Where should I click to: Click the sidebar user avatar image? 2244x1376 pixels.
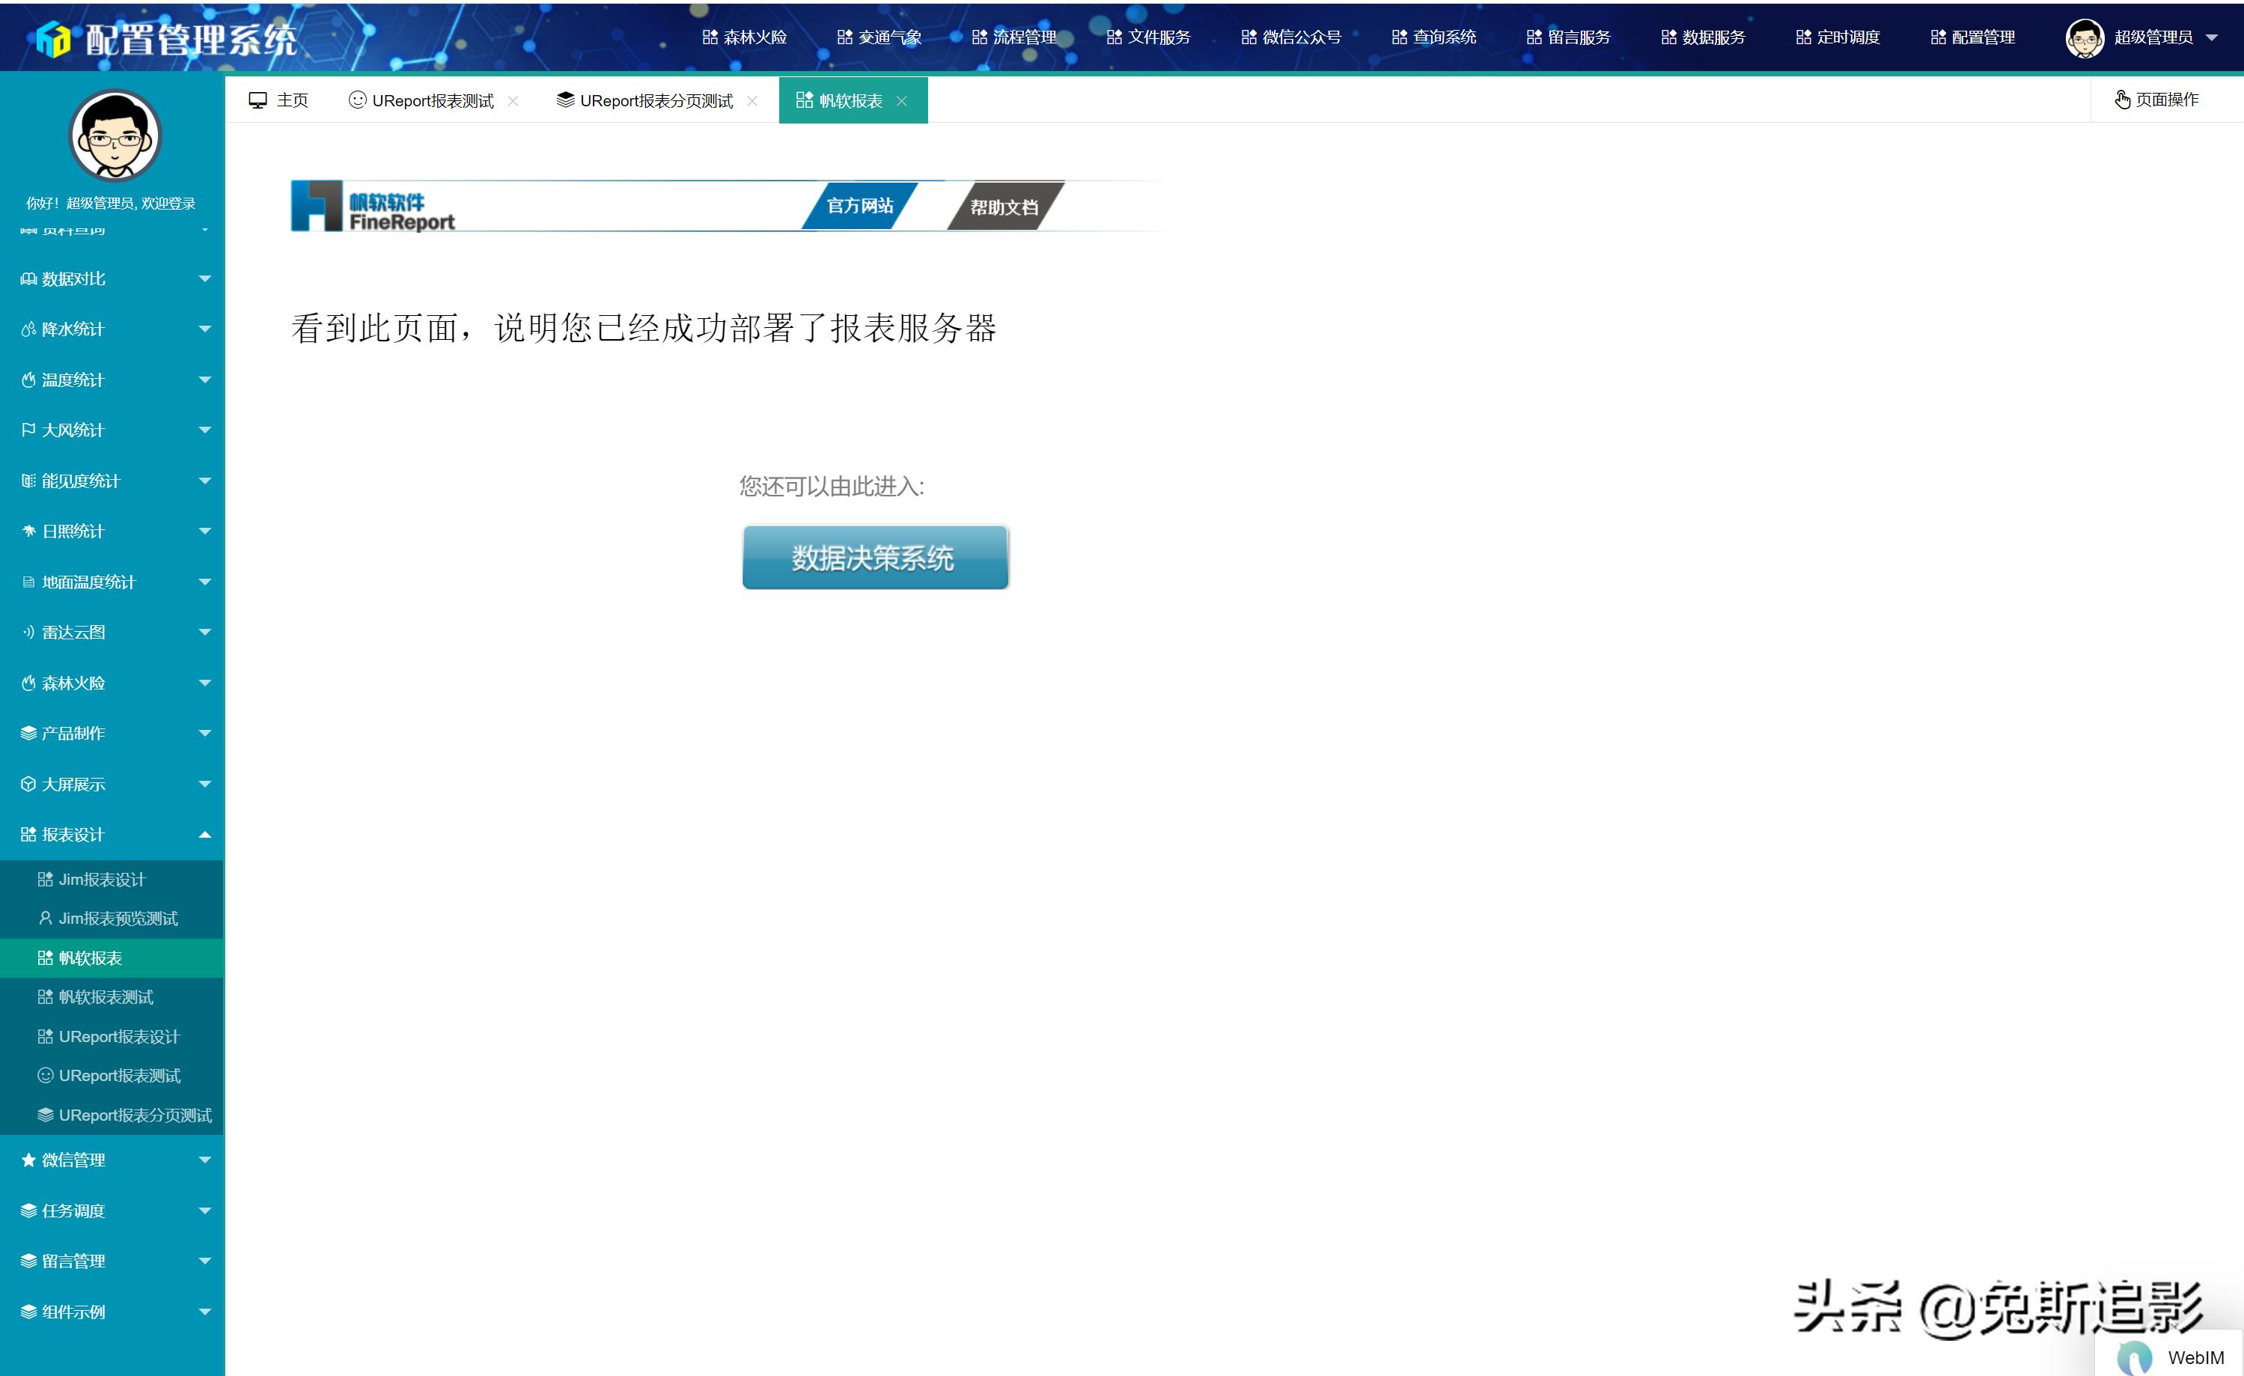pyautogui.click(x=113, y=135)
